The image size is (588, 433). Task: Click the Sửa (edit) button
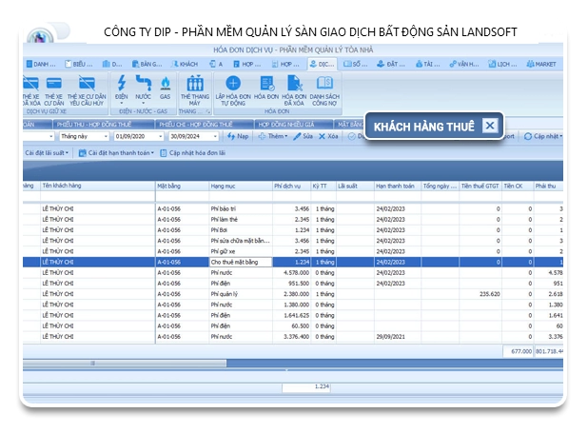[303, 136]
